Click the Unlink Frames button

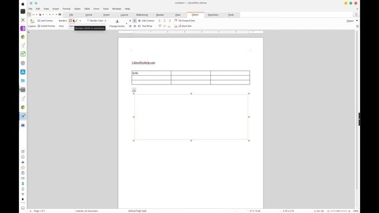pyautogui.click(x=46, y=26)
